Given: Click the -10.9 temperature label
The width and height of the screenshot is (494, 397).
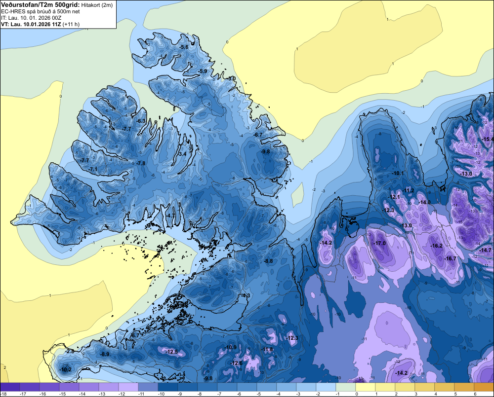Looking at the screenshot, I should click(x=231, y=347).
